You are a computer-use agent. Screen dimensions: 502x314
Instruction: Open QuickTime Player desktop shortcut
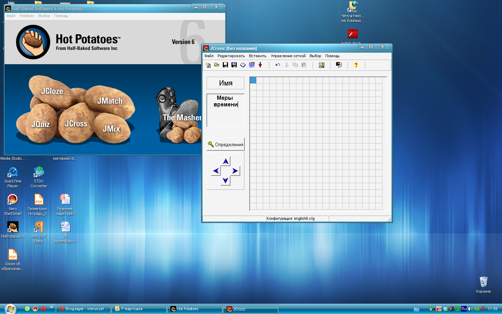(x=13, y=177)
